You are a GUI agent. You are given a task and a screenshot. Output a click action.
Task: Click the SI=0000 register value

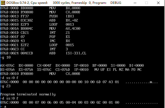click(x=118, y=65)
